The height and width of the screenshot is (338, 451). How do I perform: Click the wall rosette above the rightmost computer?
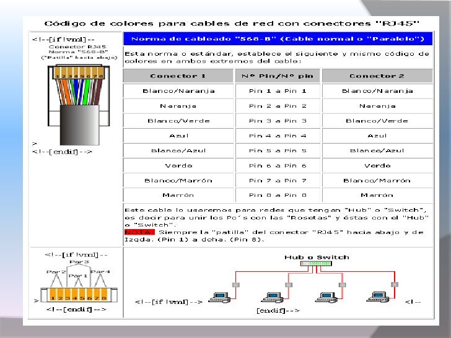click(x=395, y=285)
